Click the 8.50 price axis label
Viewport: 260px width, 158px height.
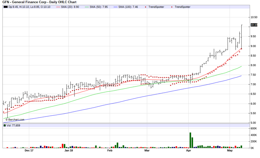coord(254,56)
